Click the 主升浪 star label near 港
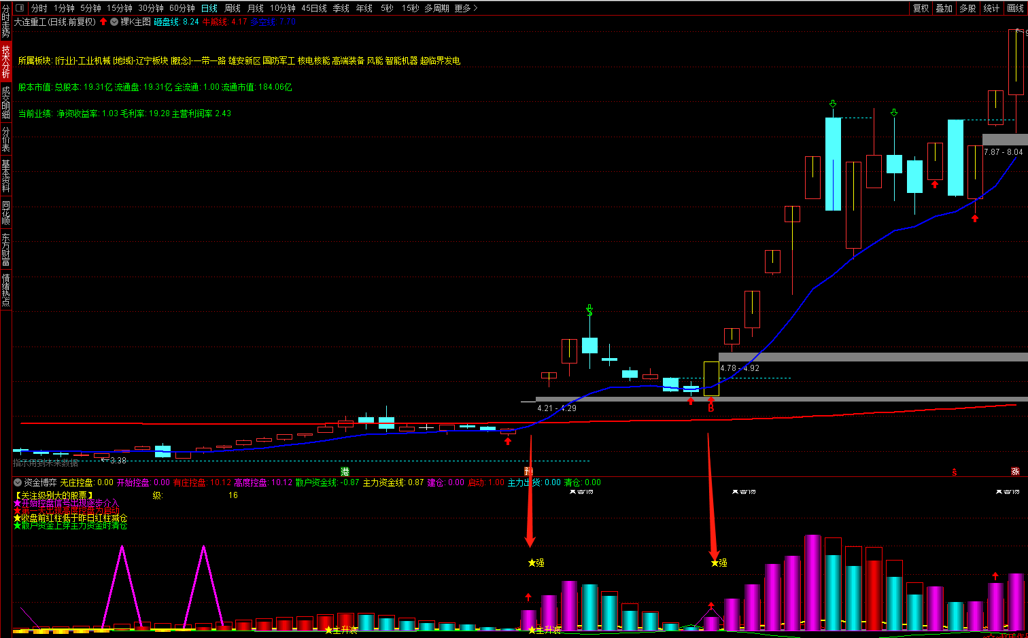 tap(341, 631)
